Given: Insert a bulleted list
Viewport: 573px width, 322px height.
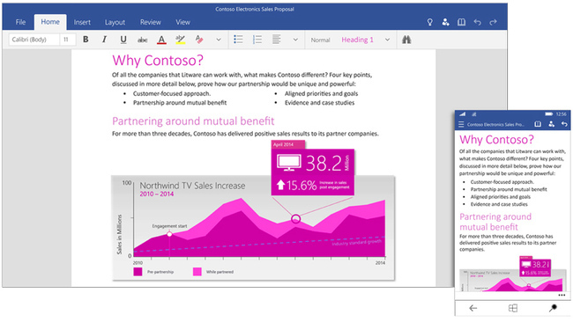Looking at the screenshot, I should pos(238,40).
